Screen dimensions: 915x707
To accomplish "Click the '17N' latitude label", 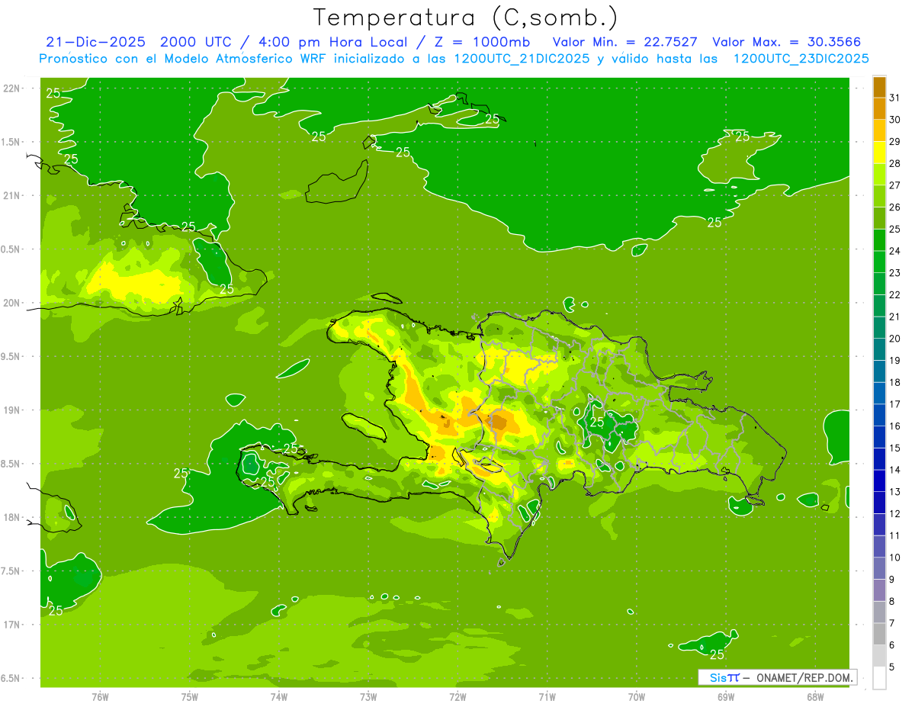I will point(12,625).
